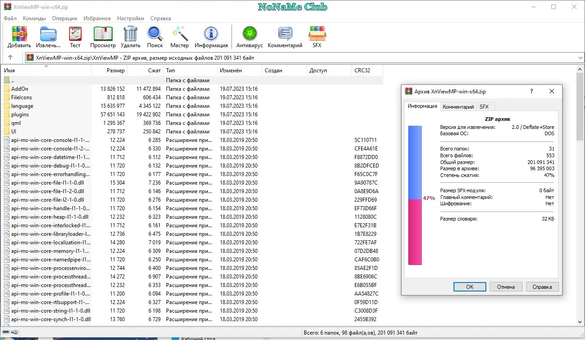This screenshot has height=340, width=585.
Task: Sort by Тип column header
Action: tap(190, 71)
